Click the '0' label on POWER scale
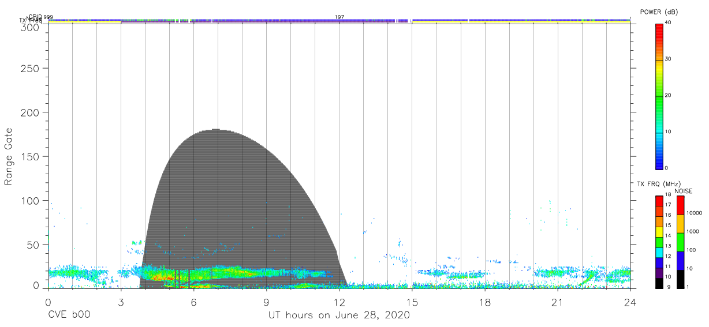The width and height of the screenshot is (709, 327). pyautogui.click(x=666, y=168)
